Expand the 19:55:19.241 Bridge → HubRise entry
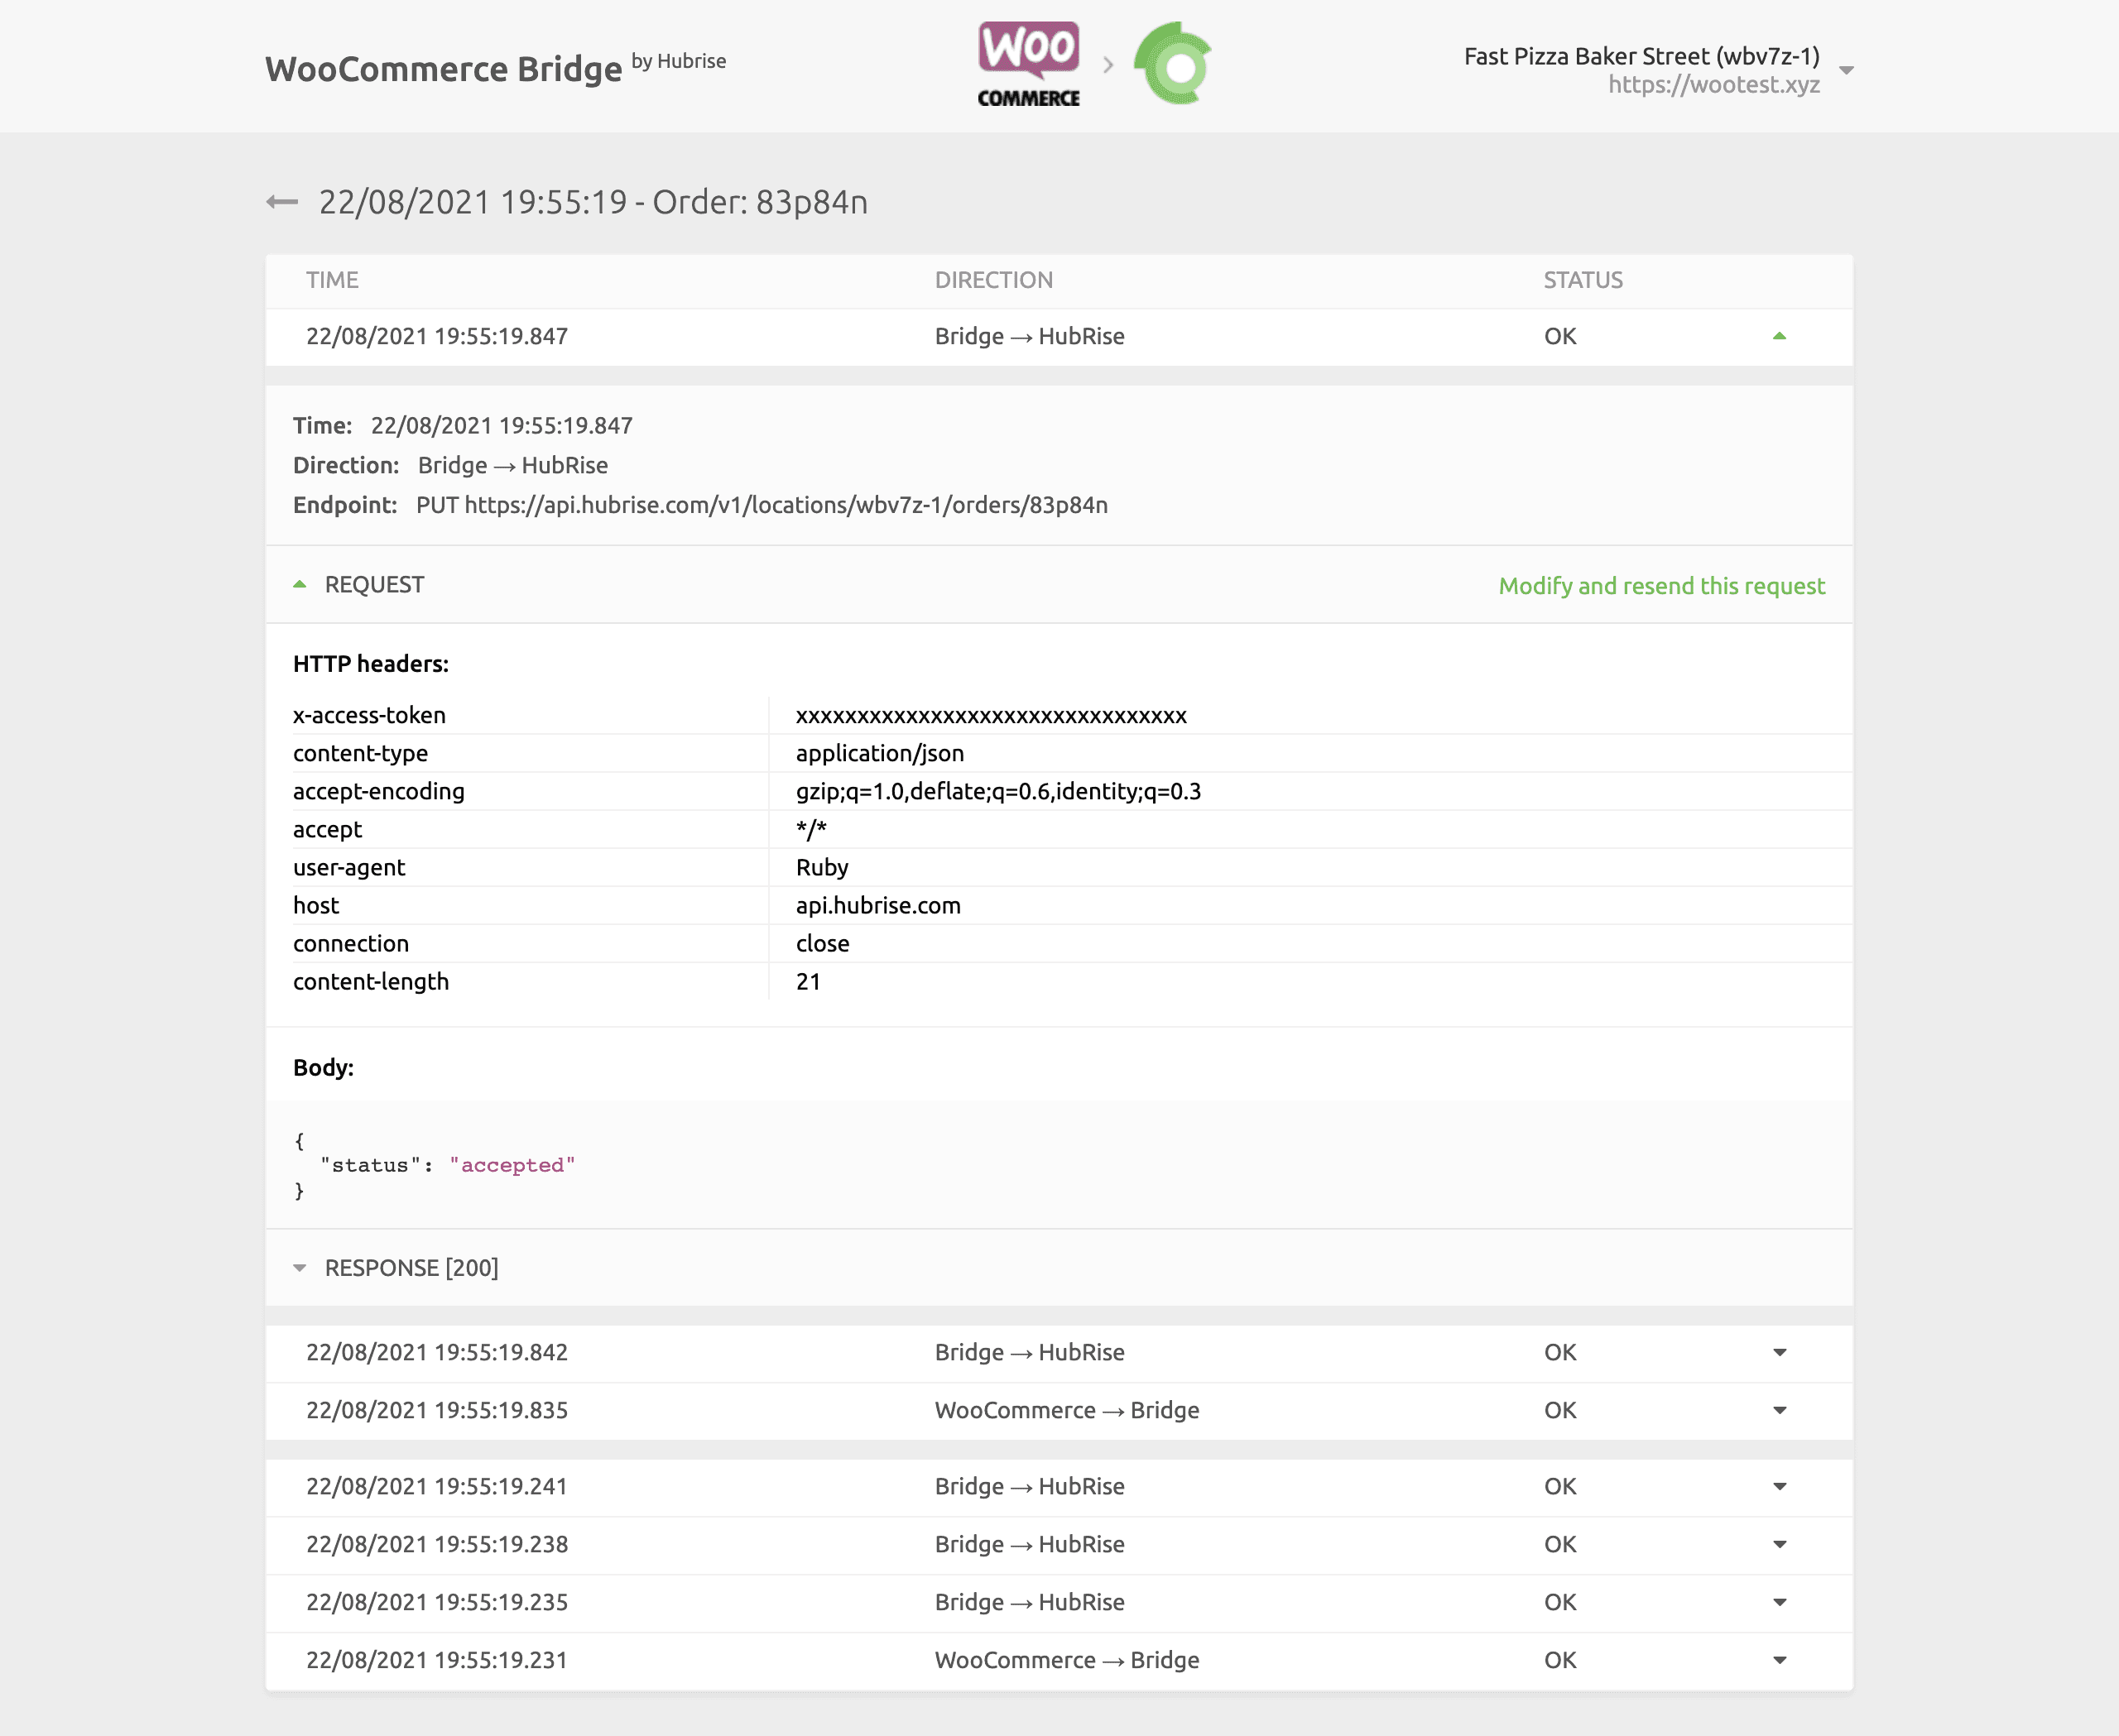The image size is (2119, 1736). pyautogui.click(x=1780, y=1486)
